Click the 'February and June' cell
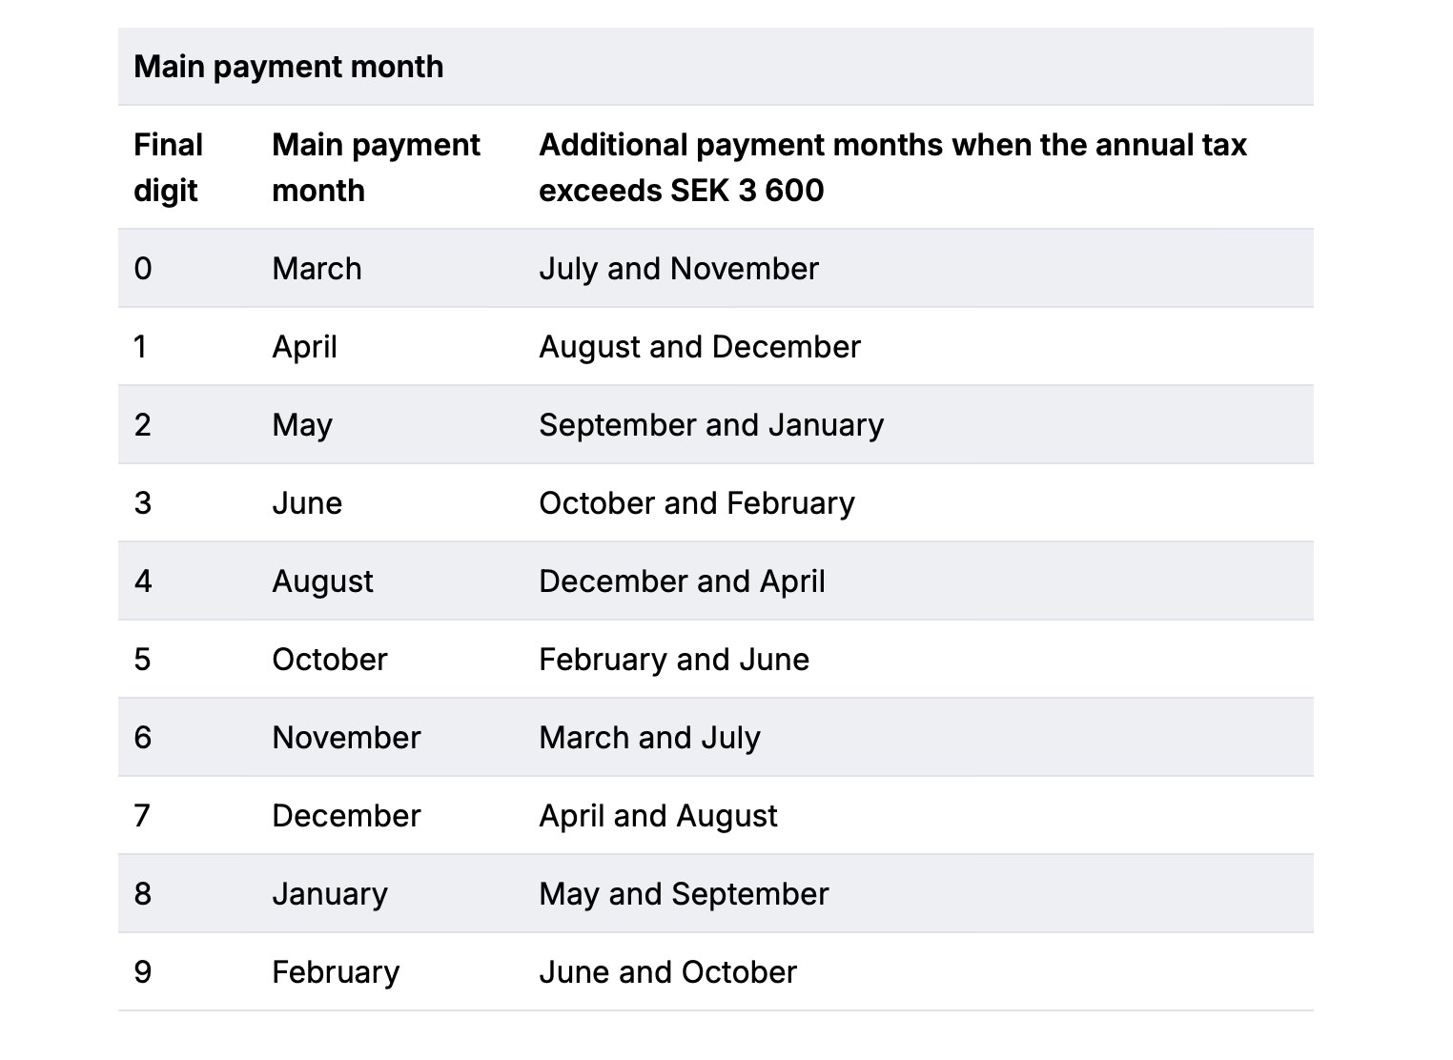This screenshot has width=1453, height=1060. (673, 660)
